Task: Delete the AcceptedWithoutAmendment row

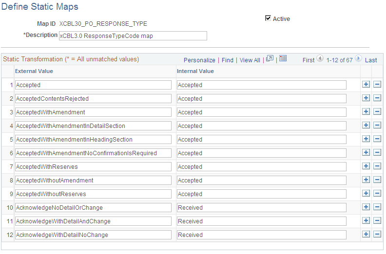Action: 377,180
